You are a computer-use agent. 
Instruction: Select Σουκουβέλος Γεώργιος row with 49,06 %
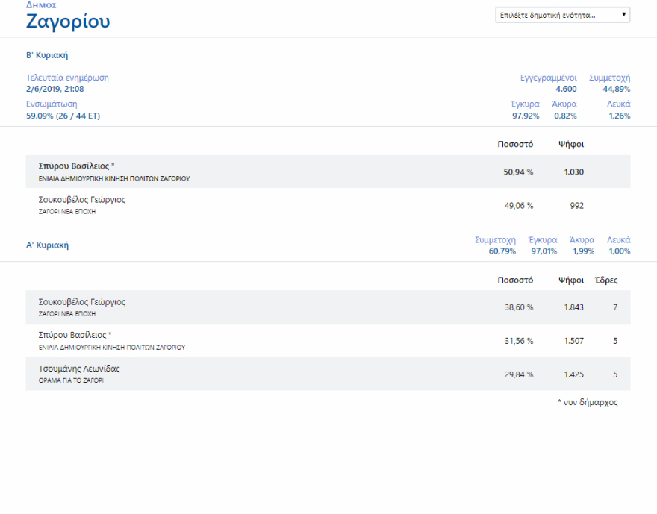[328, 205]
